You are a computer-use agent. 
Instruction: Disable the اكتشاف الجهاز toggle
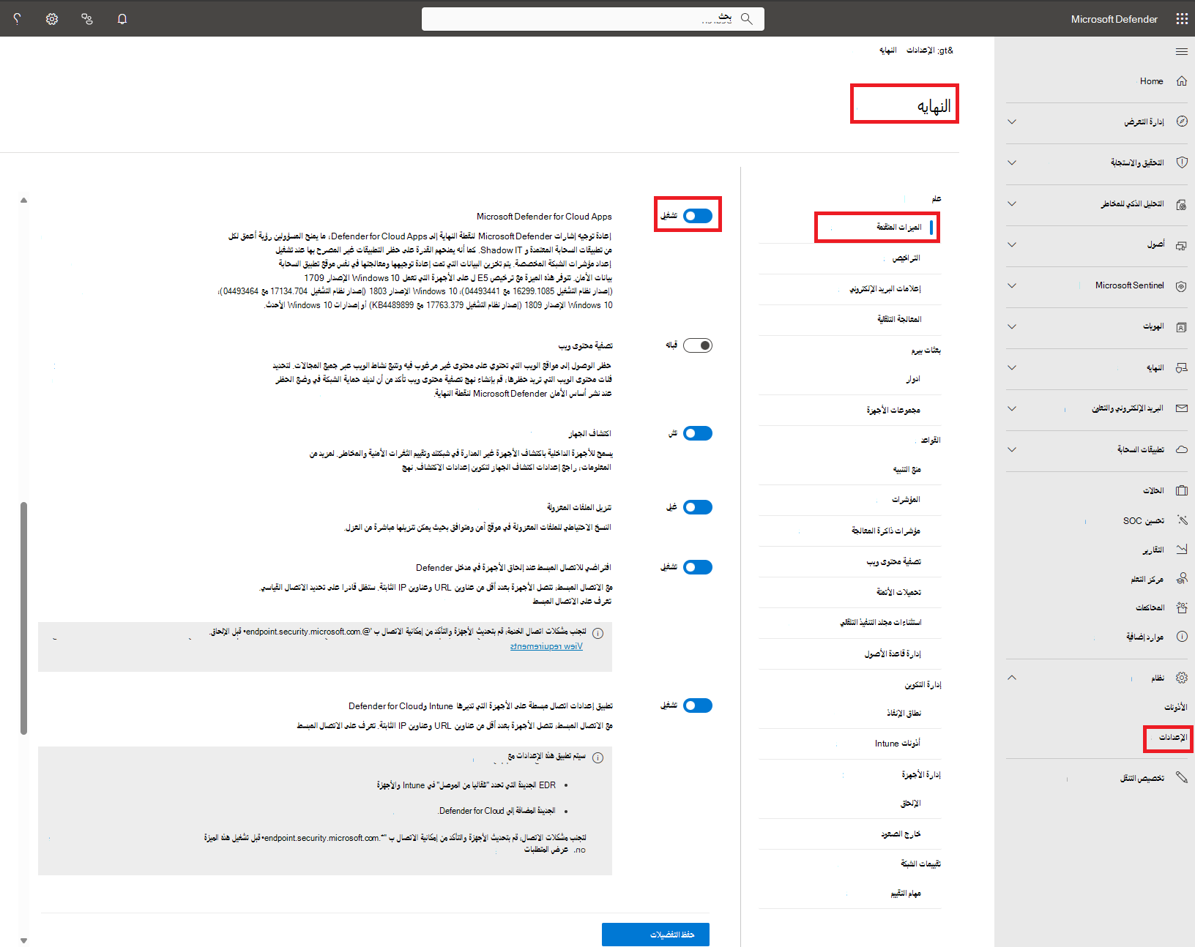pyautogui.click(x=697, y=433)
